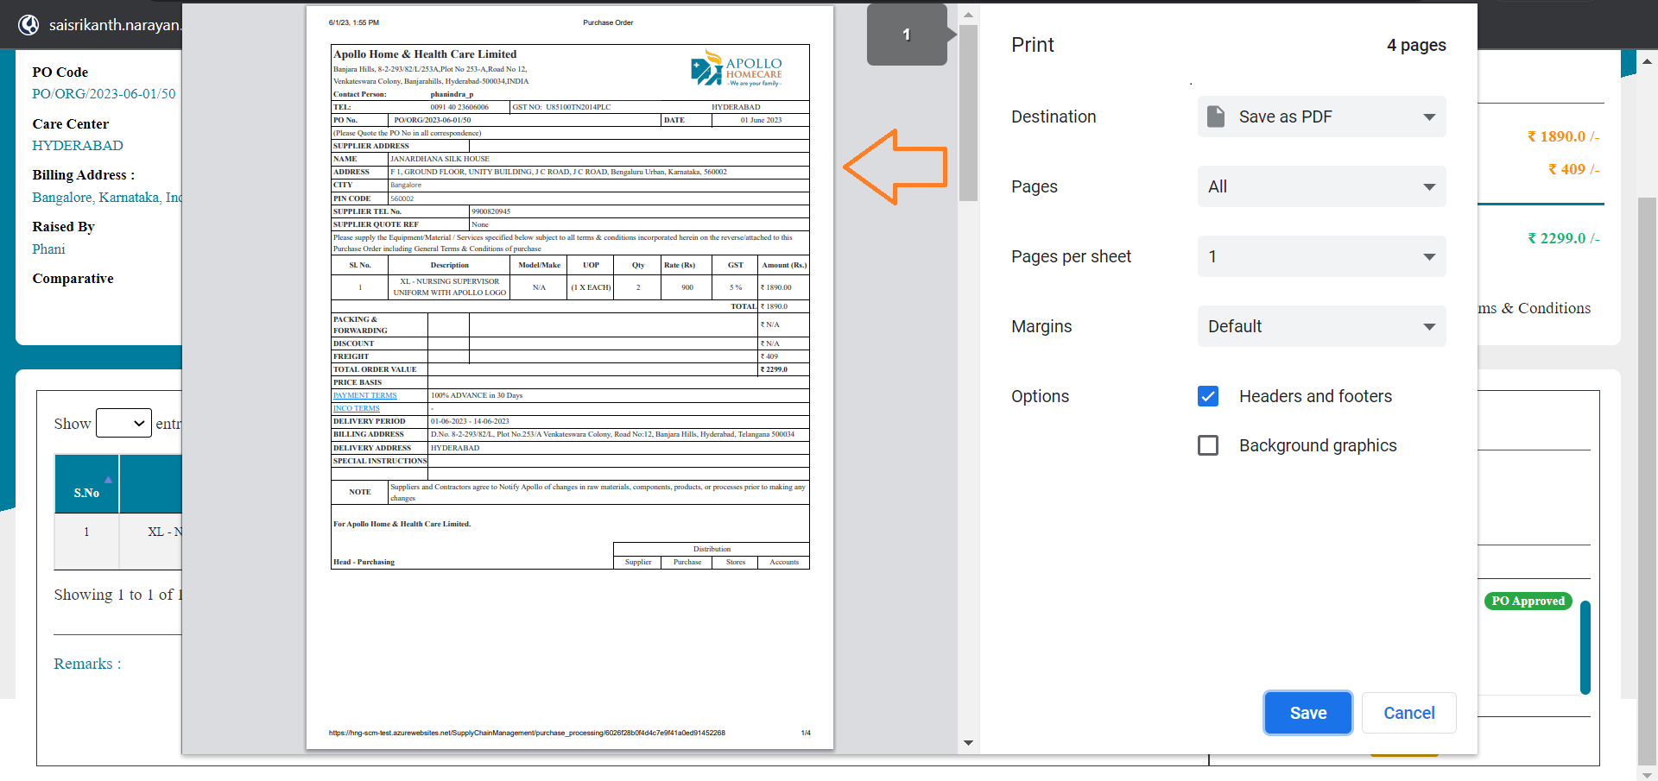Screen dimensions: 1658x781
Task: Click the PO/ORG/2023-06/50 PO Code link
Action: point(103,93)
